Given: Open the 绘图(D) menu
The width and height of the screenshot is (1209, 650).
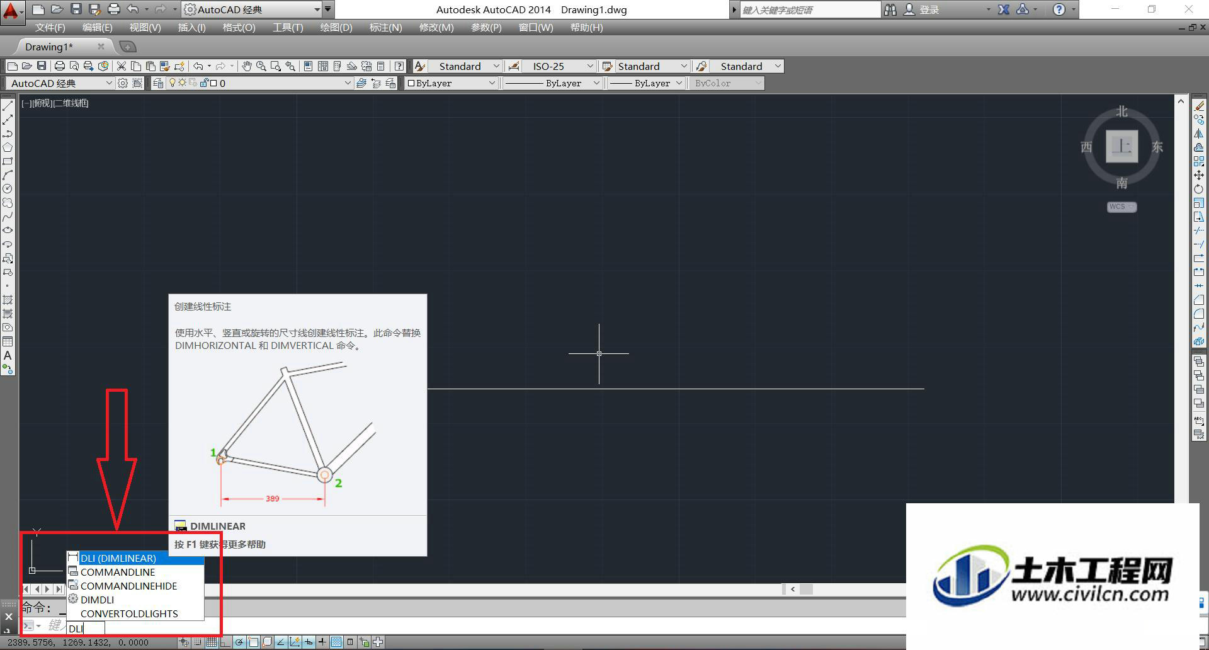Looking at the screenshot, I should [x=336, y=28].
